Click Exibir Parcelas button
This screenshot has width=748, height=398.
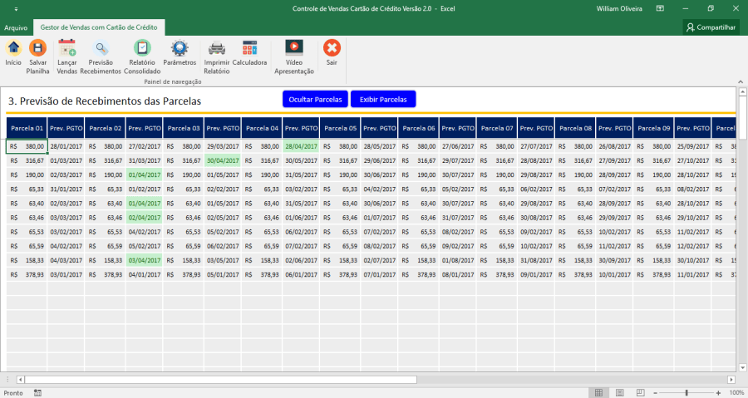(x=383, y=99)
